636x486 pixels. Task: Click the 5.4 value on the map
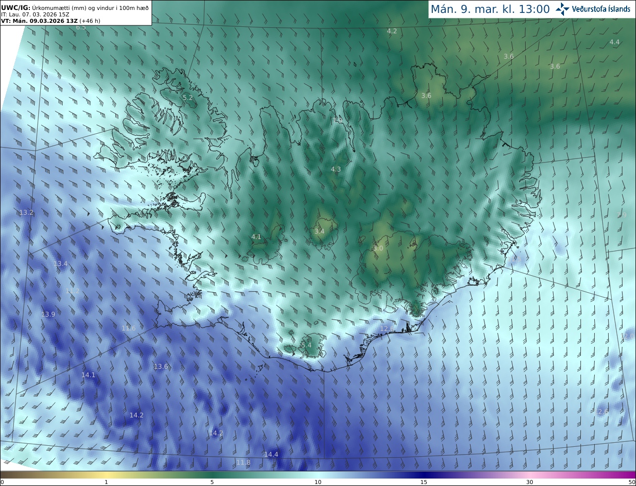[306, 345]
